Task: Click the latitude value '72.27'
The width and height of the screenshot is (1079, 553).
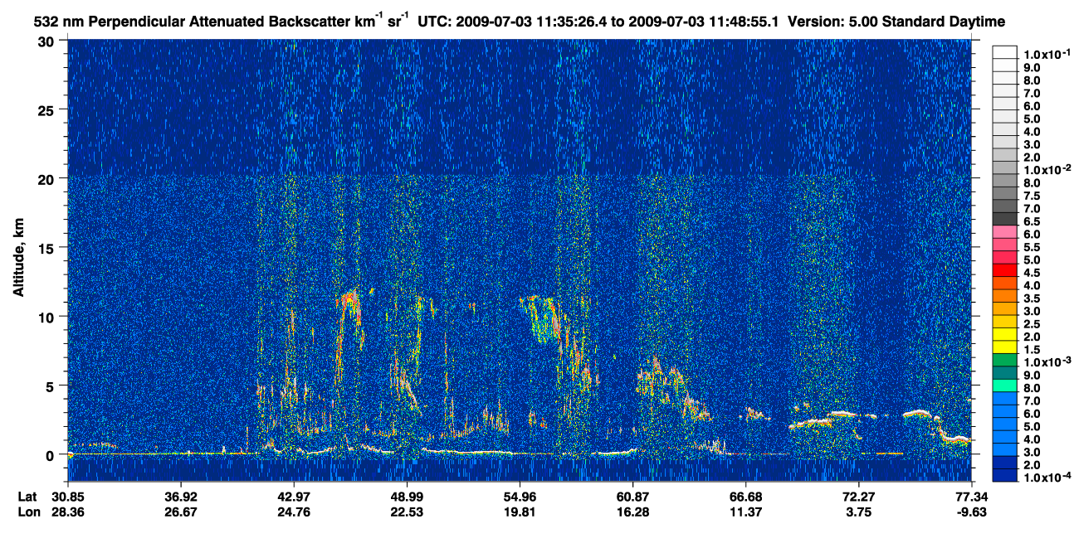Action: (858, 496)
